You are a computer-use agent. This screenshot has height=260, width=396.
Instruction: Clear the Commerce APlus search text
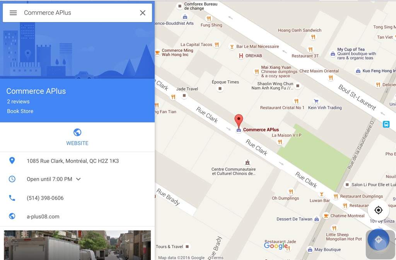pos(143,13)
